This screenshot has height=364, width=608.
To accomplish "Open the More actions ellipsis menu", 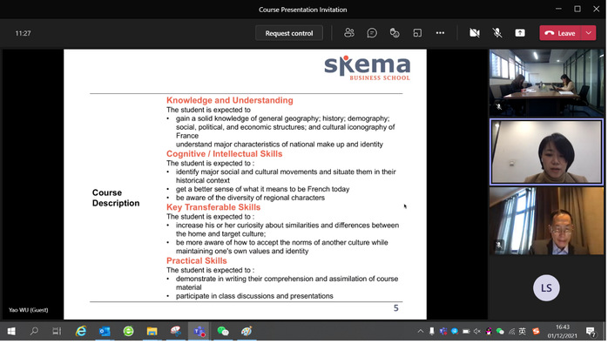I will click(x=440, y=33).
